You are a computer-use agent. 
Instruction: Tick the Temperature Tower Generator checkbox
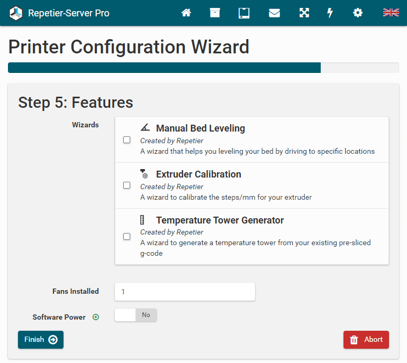coord(127,237)
